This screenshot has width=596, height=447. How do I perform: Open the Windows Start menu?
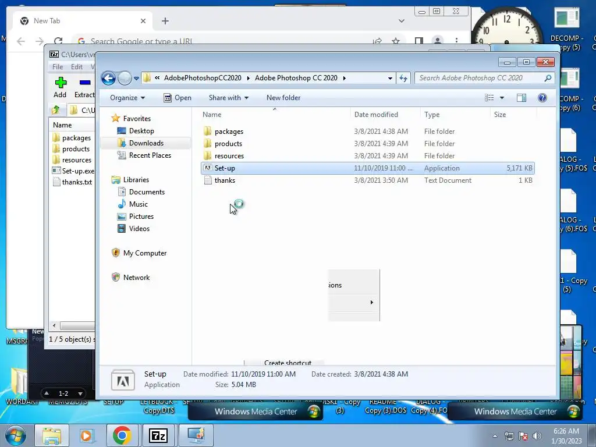click(15, 435)
